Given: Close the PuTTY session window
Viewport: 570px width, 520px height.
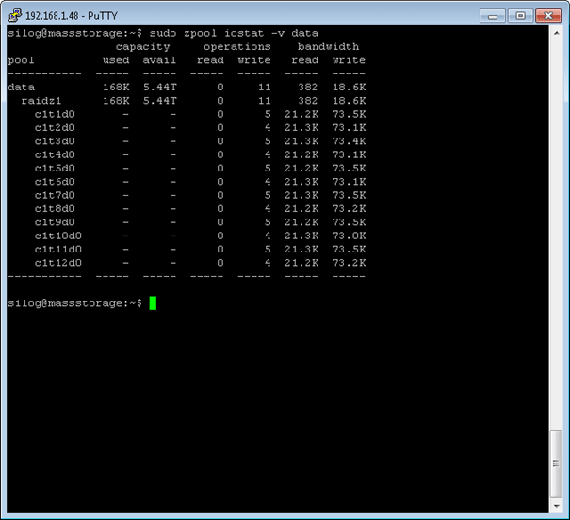Looking at the screenshot, I should click(x=548, y=16).
